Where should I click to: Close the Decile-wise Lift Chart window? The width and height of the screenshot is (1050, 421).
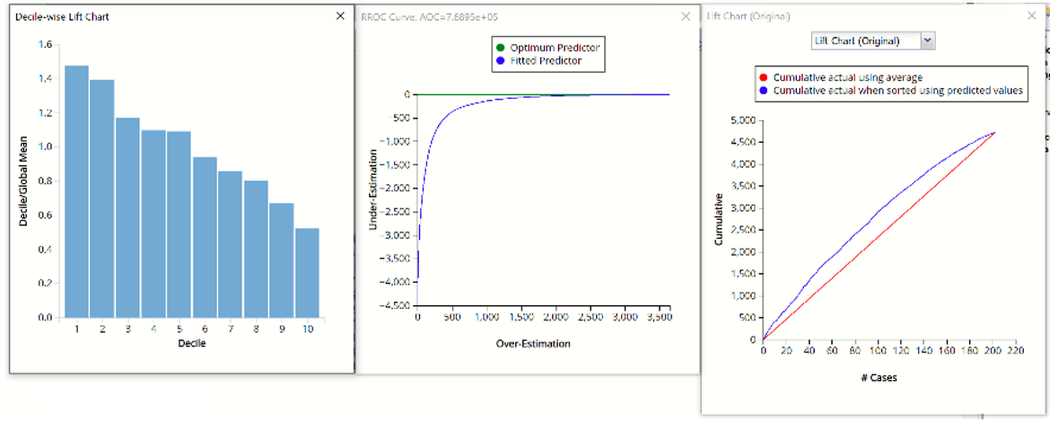point(340,16)
